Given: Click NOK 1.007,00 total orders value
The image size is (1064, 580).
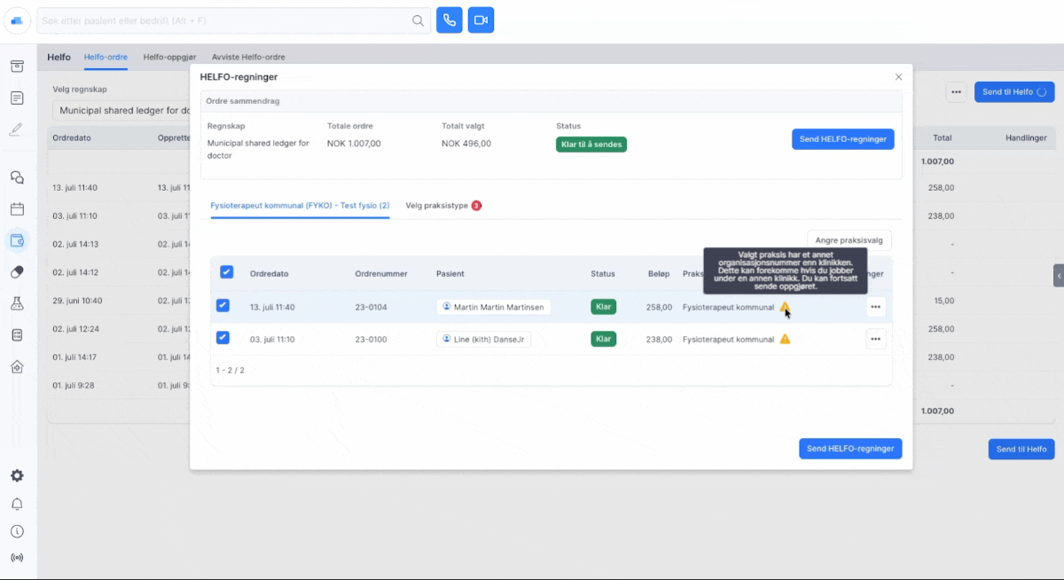Looking at the screenshot, I should (354, 143).
